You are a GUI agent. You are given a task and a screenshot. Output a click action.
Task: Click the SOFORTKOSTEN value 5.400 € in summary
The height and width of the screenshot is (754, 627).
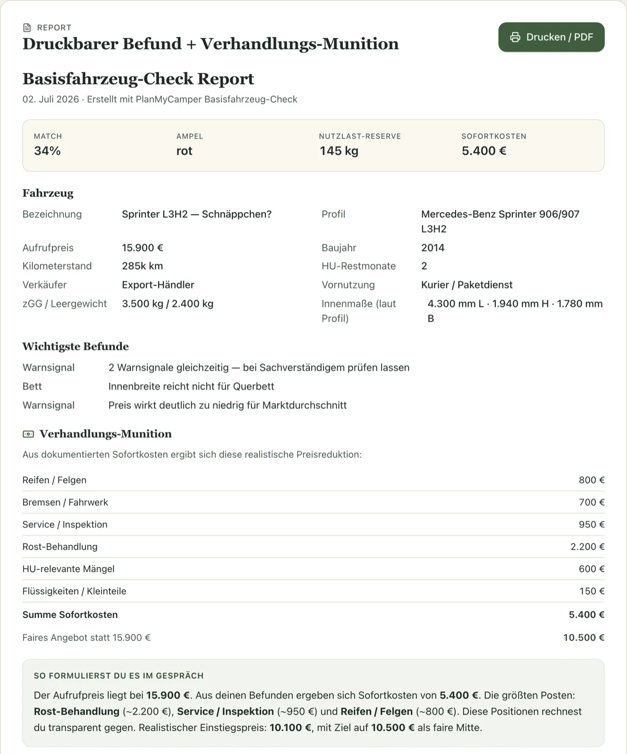click(484, 151)
